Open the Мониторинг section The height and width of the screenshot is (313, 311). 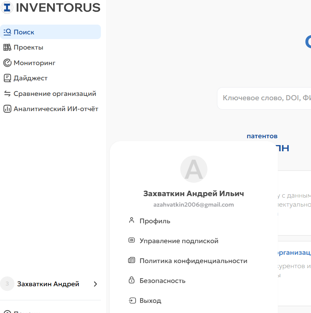coord(34,63)
